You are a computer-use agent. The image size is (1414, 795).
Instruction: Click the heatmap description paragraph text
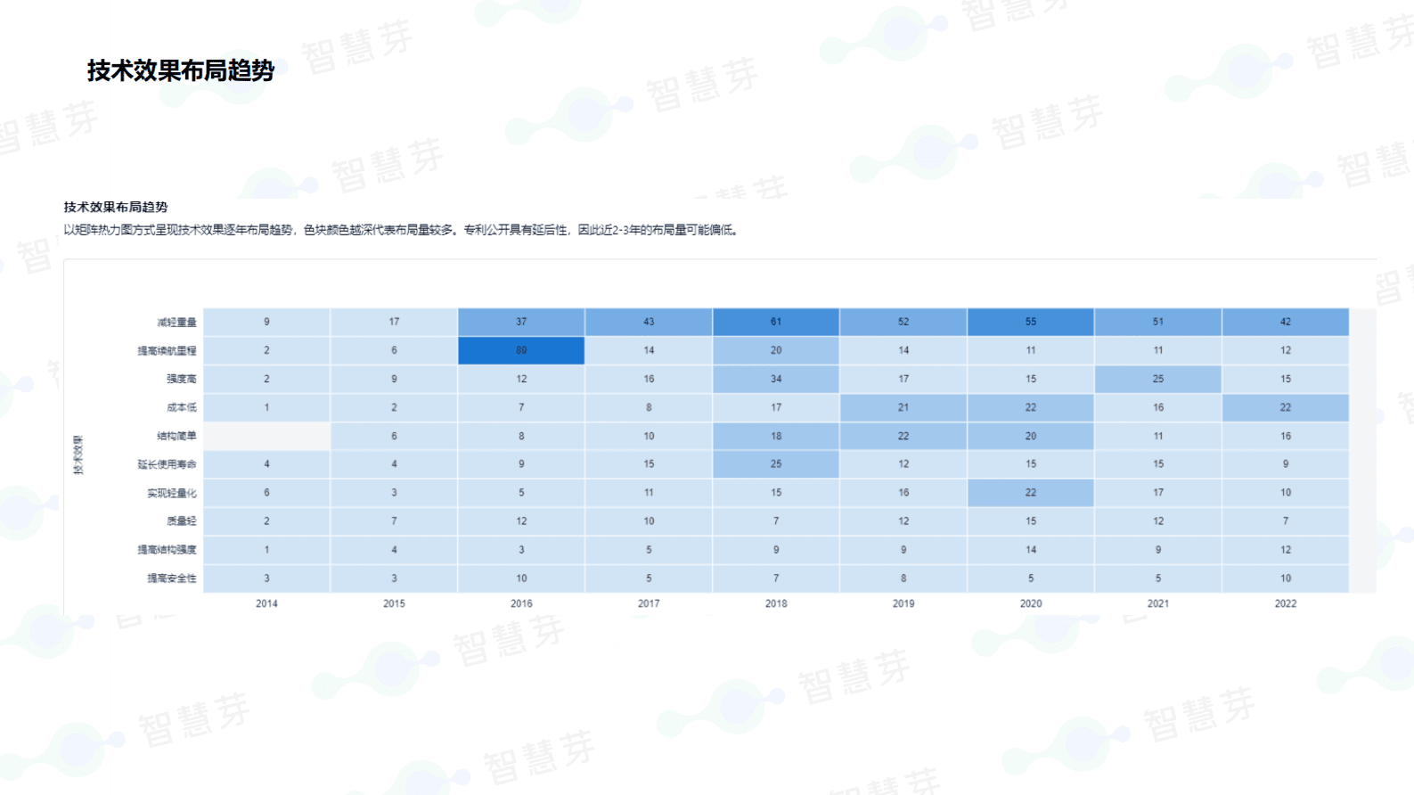[x=401, y=230]
